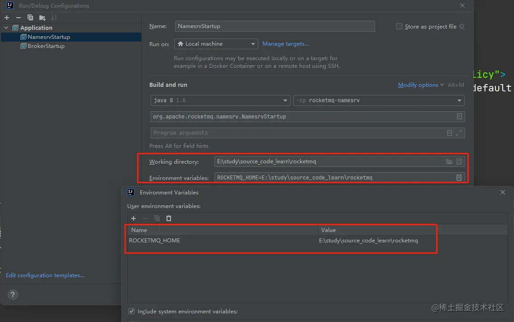Collapse the Application tree node
514x322 pixels.
6,28
